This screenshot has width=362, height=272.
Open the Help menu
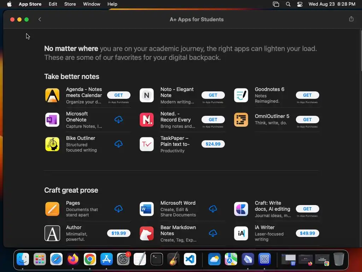pos(112,4)
